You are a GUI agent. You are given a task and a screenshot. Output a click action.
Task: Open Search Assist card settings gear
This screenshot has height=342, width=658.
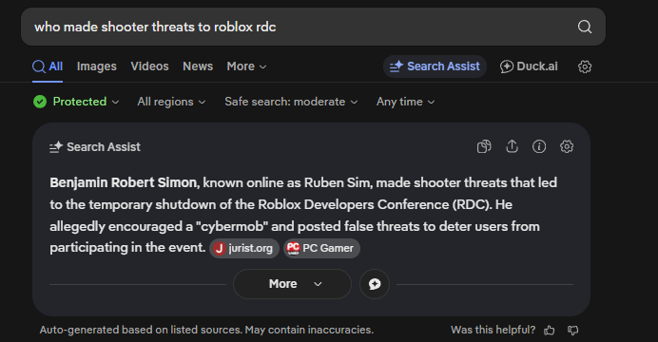(567, 146)
